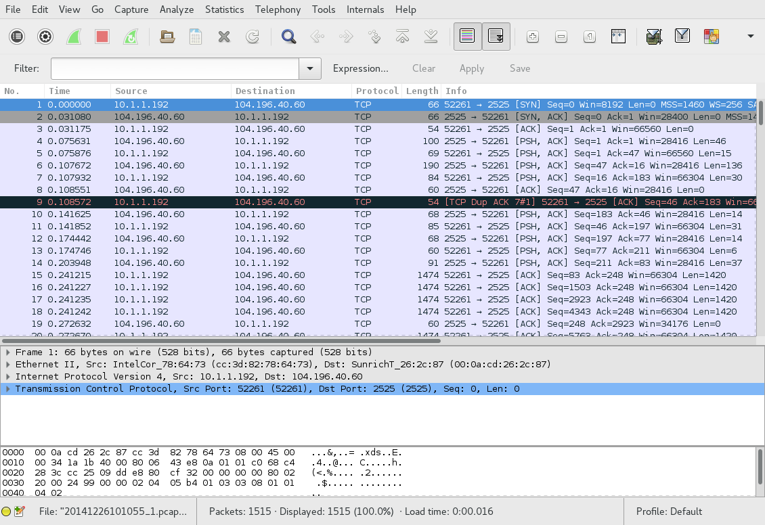The height and width of the screenshot is (525, 765).
Task: Open a capture file folder icon
Action: click(x=167, y=37)
